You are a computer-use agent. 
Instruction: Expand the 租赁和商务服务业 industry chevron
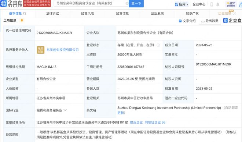click(65, 110)
